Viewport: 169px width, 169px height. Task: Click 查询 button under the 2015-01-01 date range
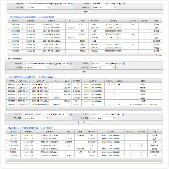[85, 72]
